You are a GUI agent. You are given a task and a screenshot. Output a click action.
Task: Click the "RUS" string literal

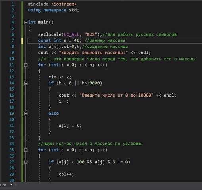[91, 34]
